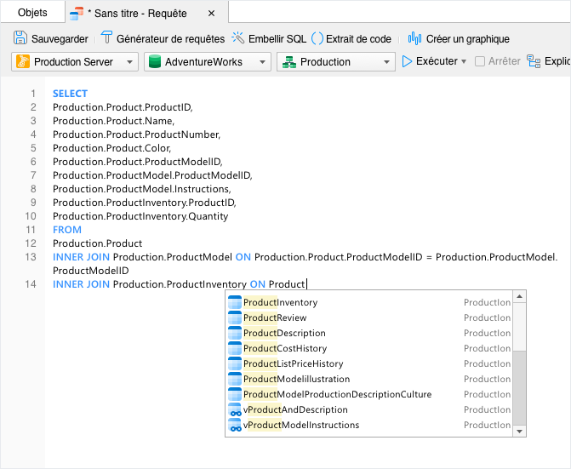Click the FROM keyword on line 11
The height and width of the screenshot is (469, 571).
point(67,230)
